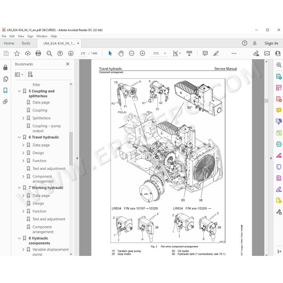The width and height of the screenshot is (283, 283).
Task: Open the Sign menu
Action: (30, 36)
